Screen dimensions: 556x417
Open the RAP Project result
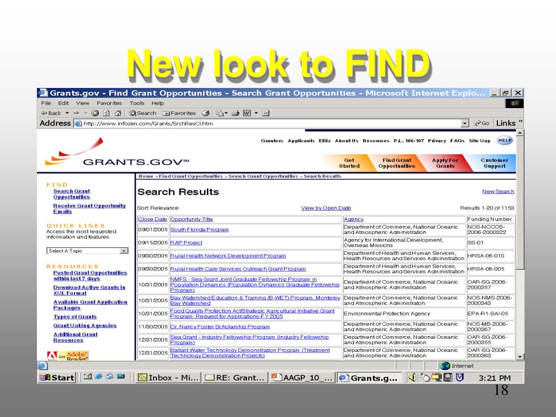[x=186, y=243]
